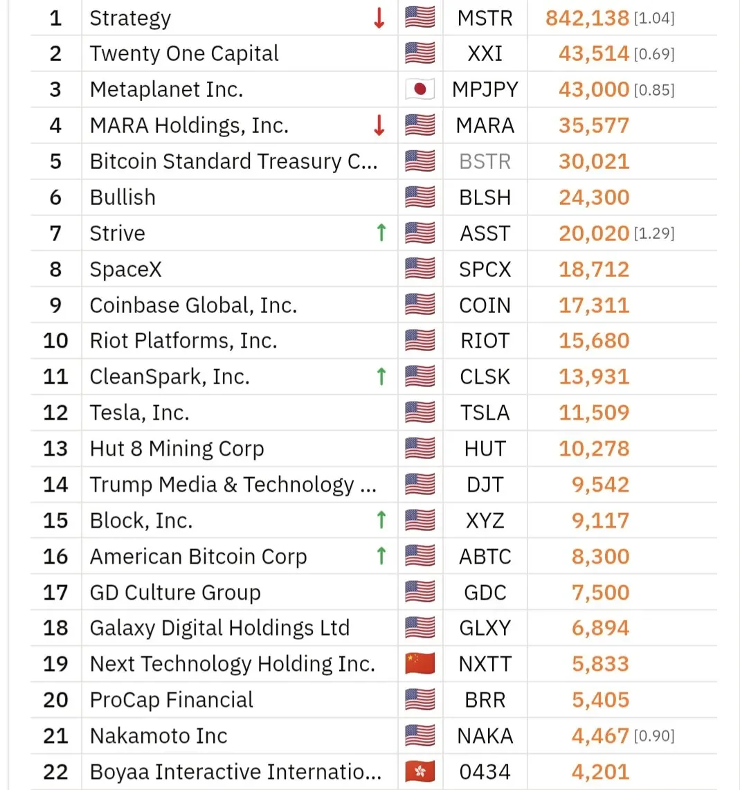Open the Twenty One Capital company entry
The width and height of the screenshot is (740, 790).
tap(184, 53)
